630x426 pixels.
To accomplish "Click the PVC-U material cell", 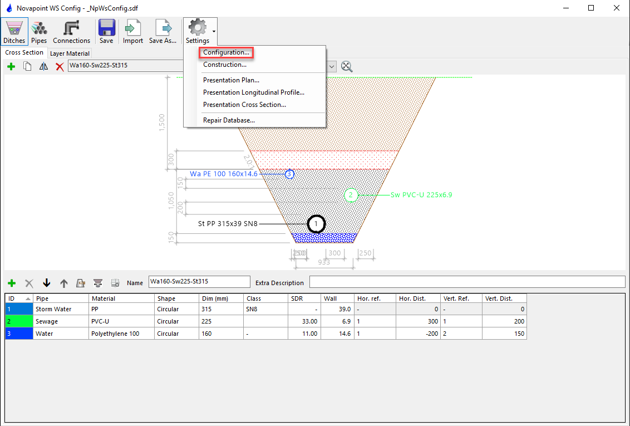I will pos(121,321).
